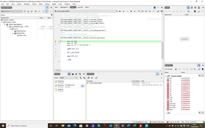The height and width of the screenshot is (128, 205).
Task: Click the Code column header
Action: click(41, 18)
